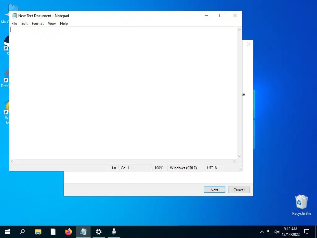The width and height of the screenshot is (317, 238).
Task: Open the Edit menu in Notepad
Action: pos(24,24)
